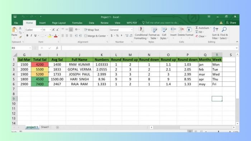Open Sort & Filter menu
Screen dimensions: 251x141
(216, 33)
